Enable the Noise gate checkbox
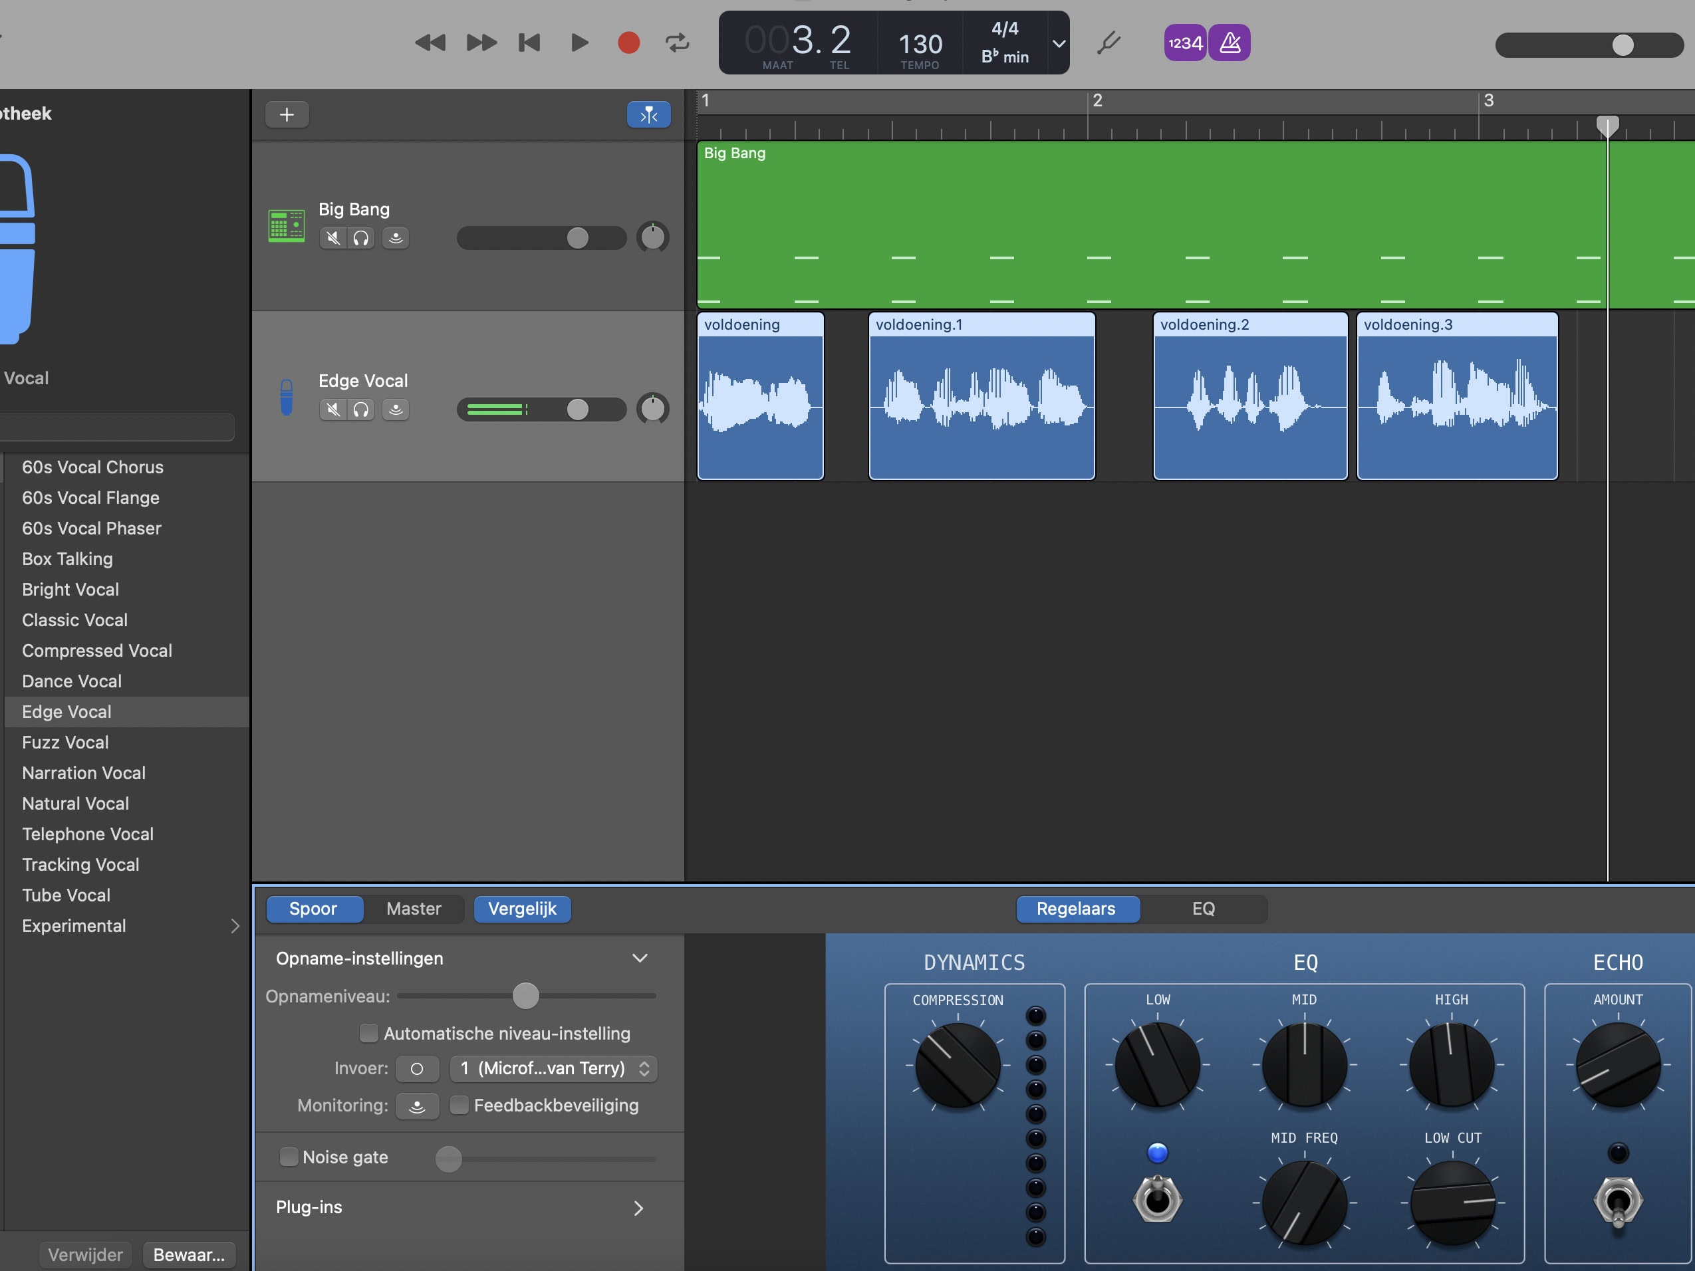 coord(289,1157)
